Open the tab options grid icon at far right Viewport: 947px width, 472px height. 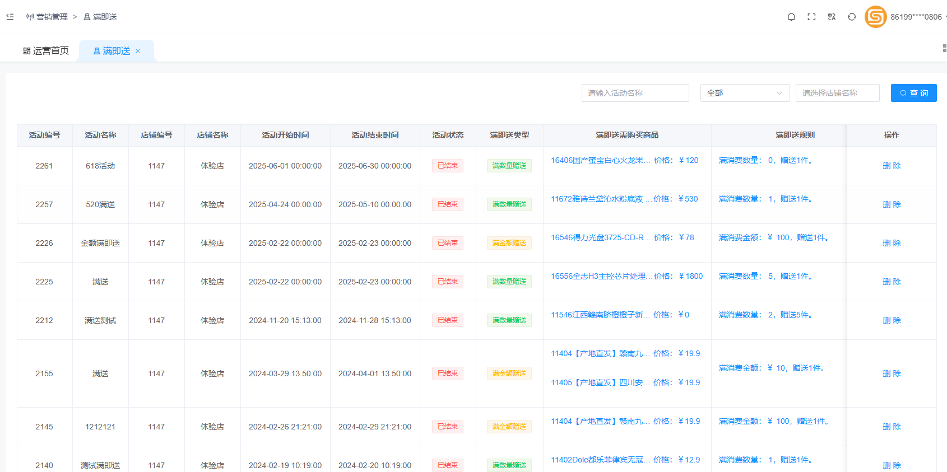click(x=944, y=49)
